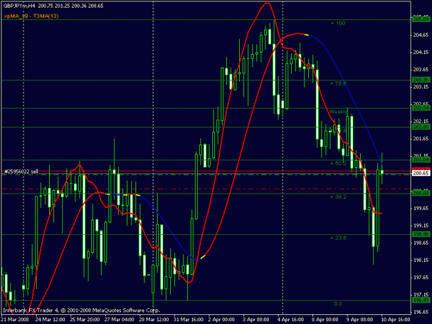Viewport: 432px width, 324px height.
Task: Click the 21 Mar 2008 date label
Action: [x=15, y=320]
